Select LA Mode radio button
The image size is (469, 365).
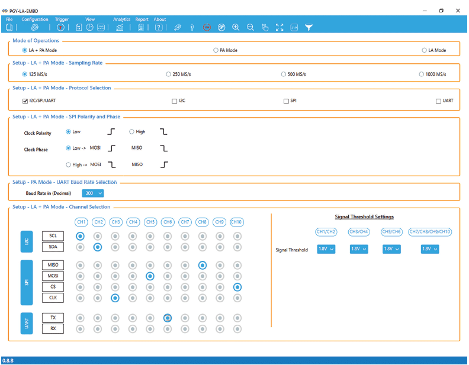424,50
